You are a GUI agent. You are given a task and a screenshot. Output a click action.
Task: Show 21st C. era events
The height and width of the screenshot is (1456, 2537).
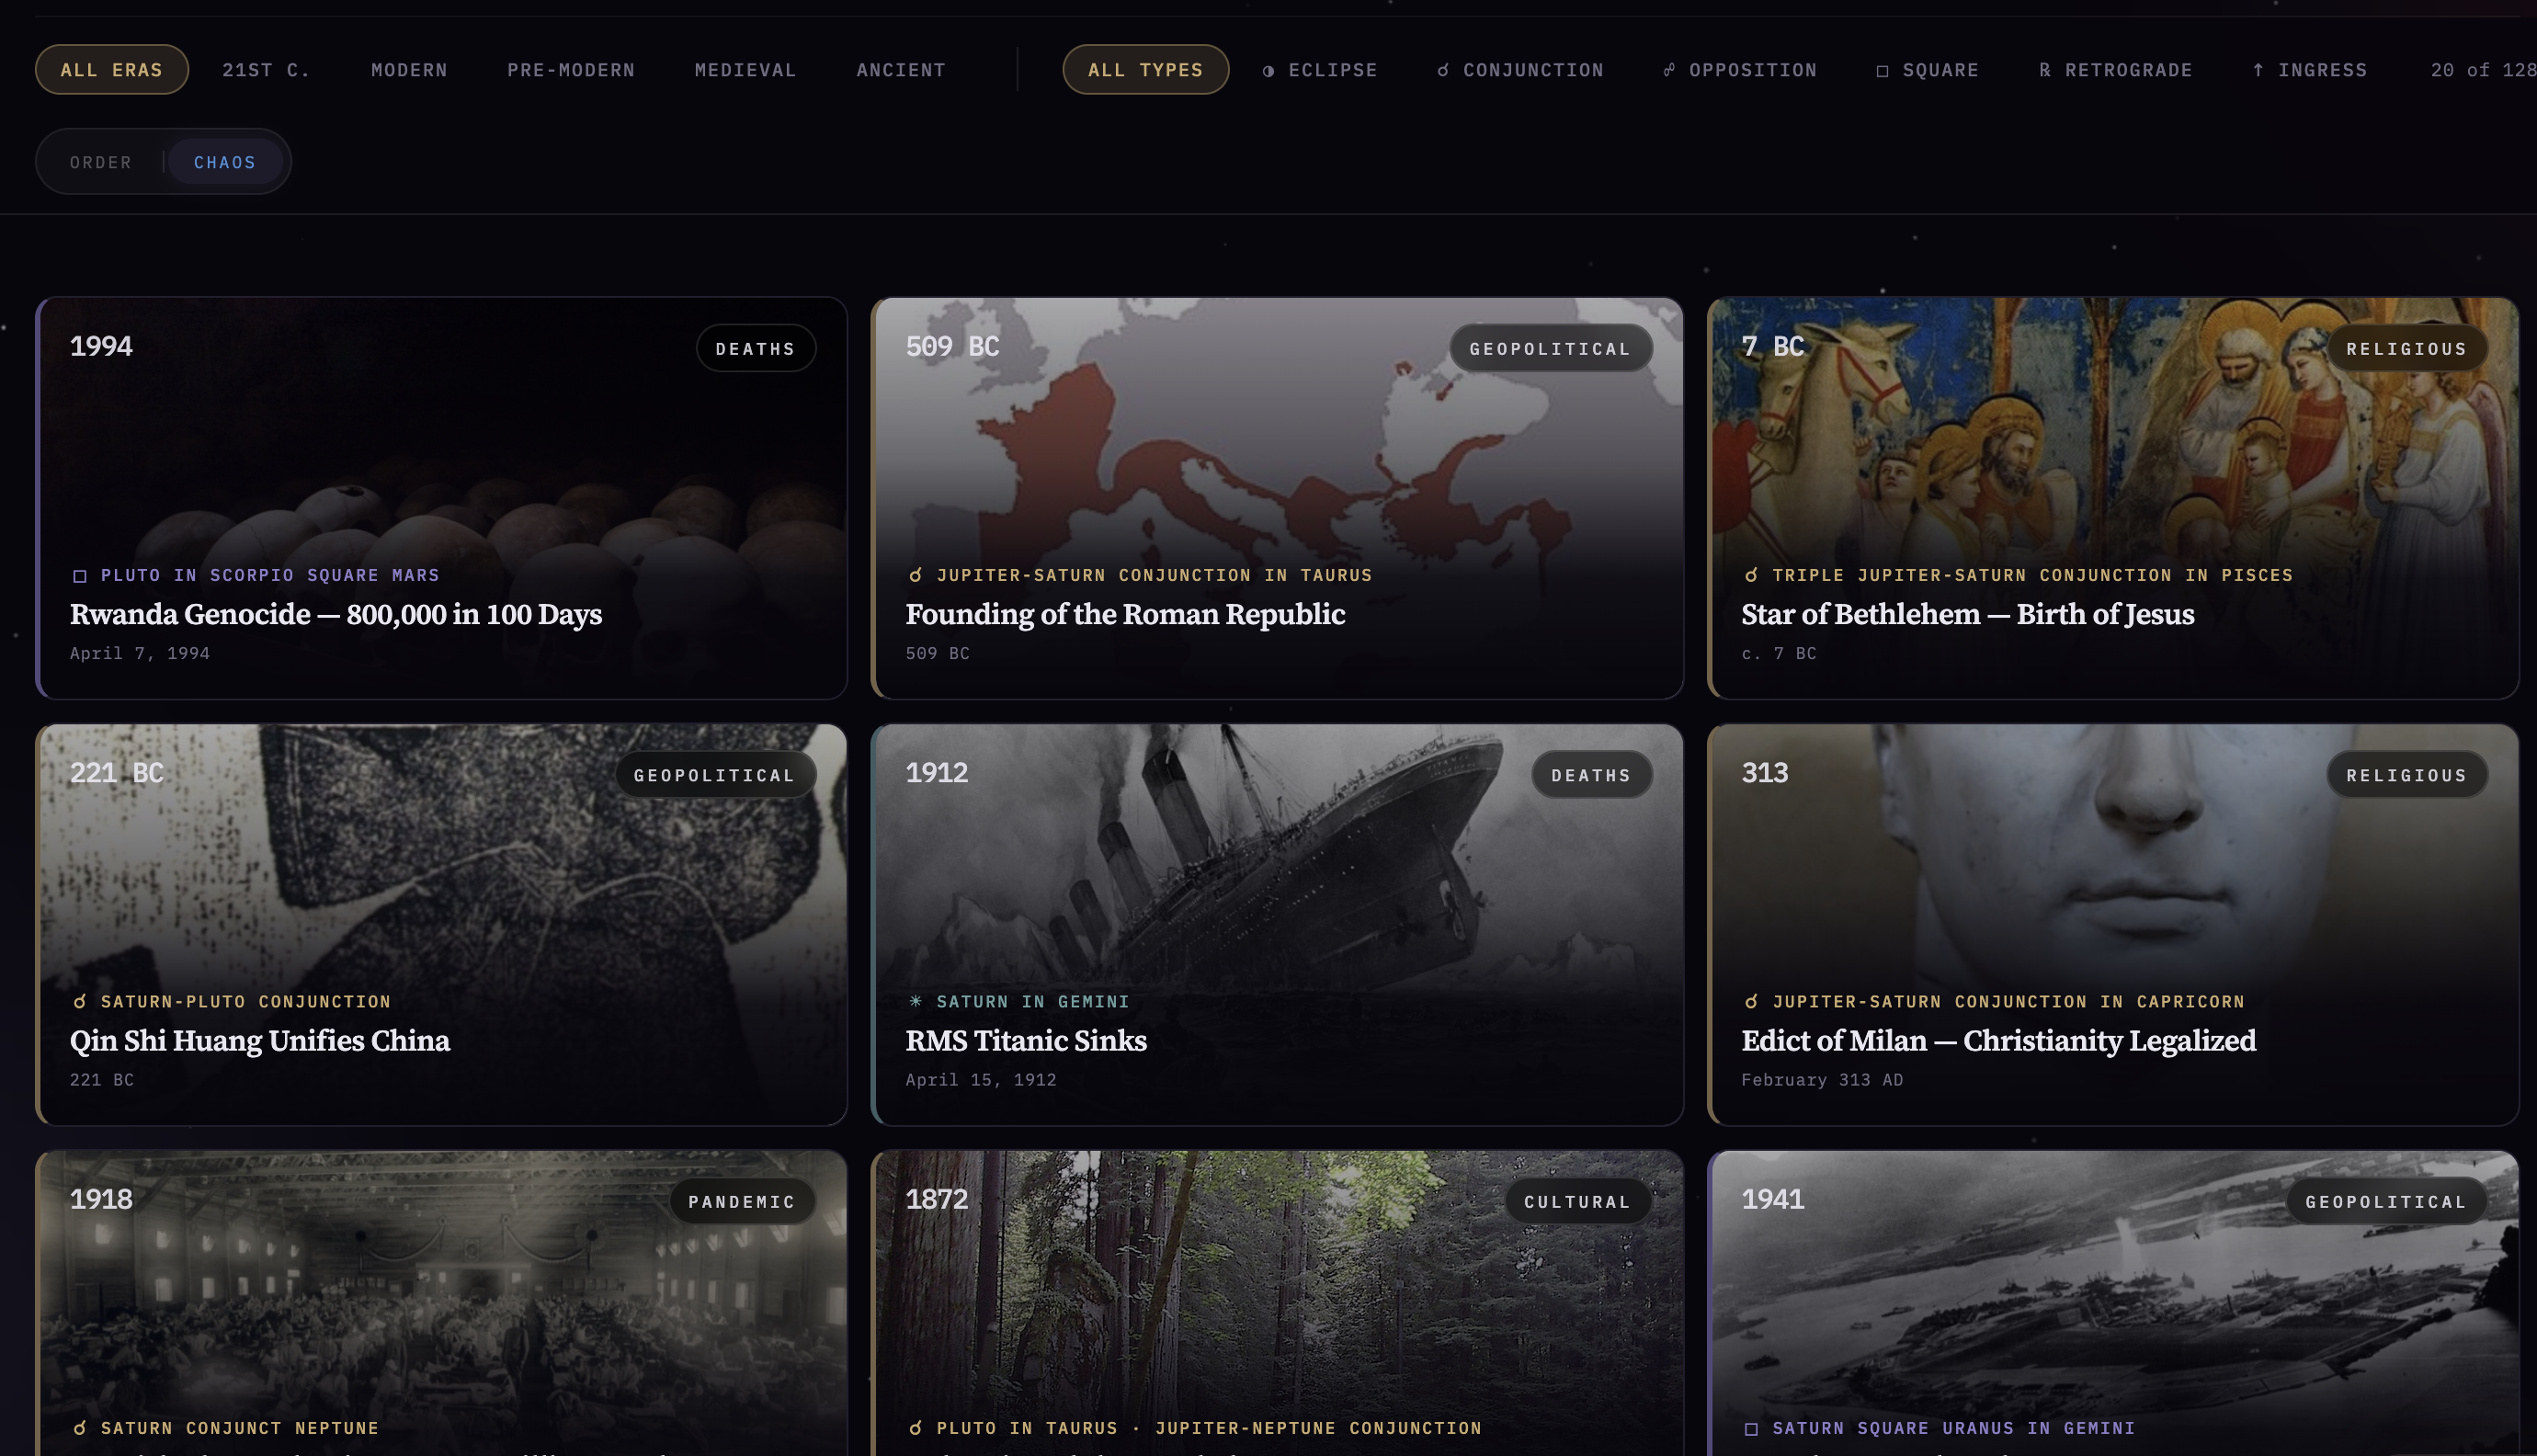[x=266, y=70]
